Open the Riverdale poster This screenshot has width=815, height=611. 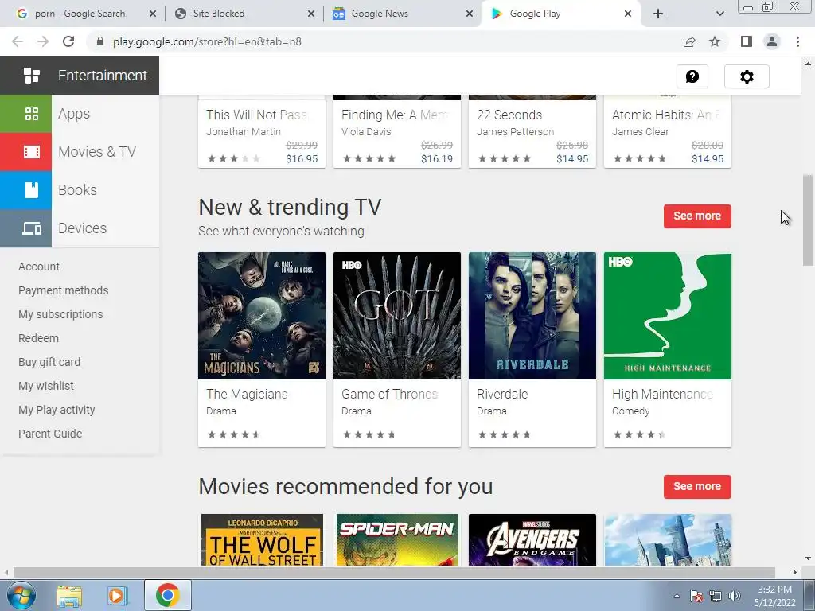[x=532, y=316]
